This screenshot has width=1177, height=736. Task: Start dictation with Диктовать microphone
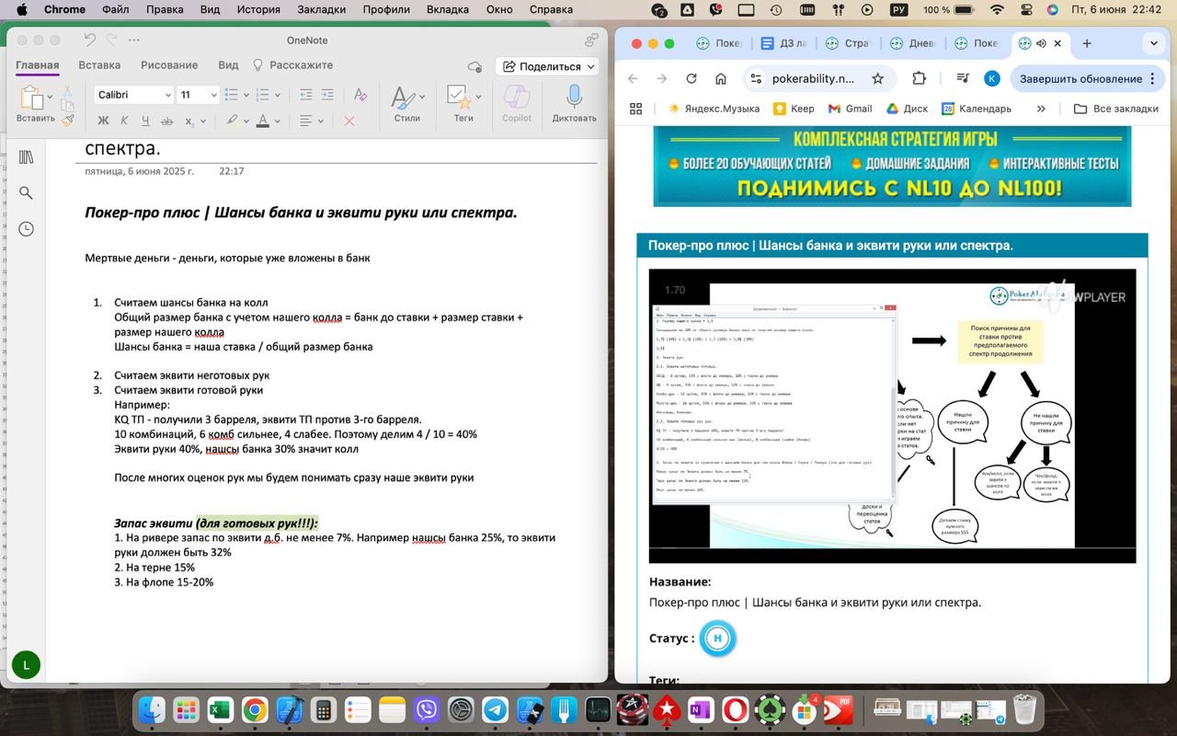(574, 104)
